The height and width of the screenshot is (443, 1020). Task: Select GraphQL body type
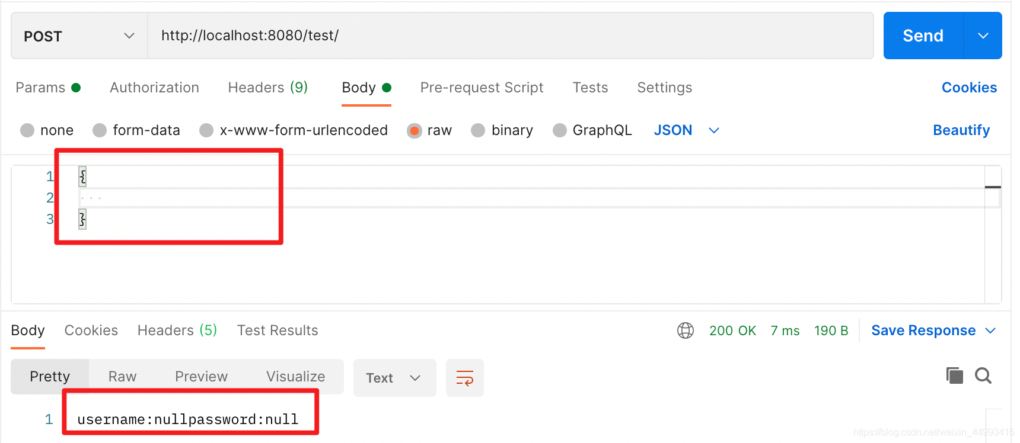[x=559, y=130]
